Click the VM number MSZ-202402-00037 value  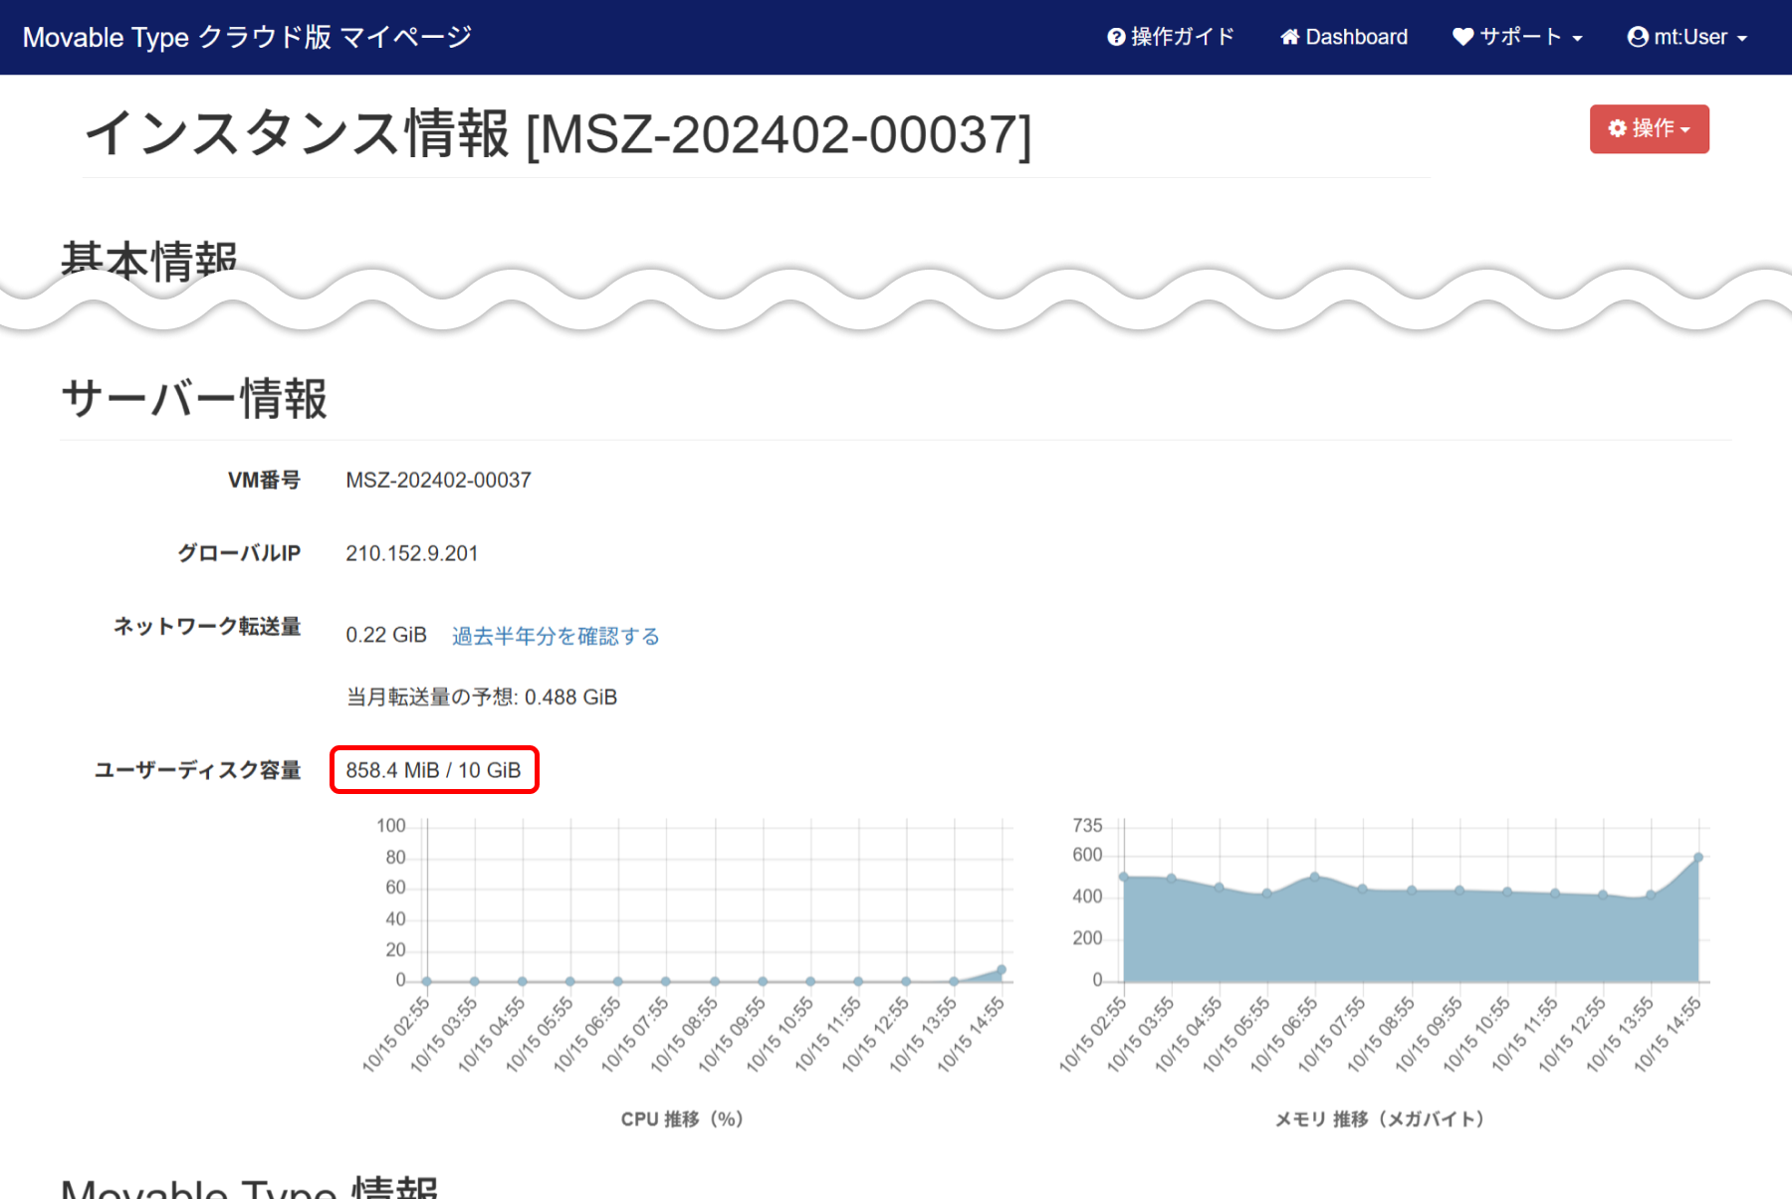438,481
